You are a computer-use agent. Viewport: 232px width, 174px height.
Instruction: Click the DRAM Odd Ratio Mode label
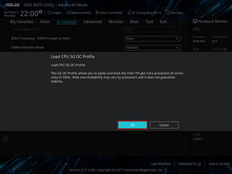[x=28, y=47]
